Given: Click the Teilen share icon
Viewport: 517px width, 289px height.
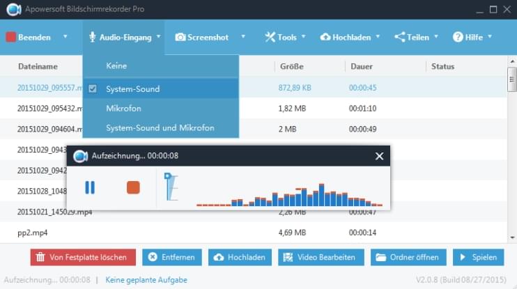Looking at the screenshot, I should (x=399, y=37).
